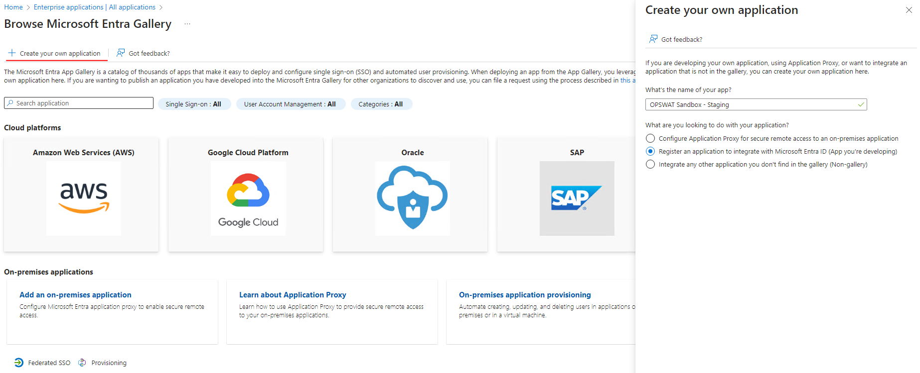The width and height of the screenshot is (920, 373).
Task: Click the Provisioning legend icon
Action: tap(82, 363)
